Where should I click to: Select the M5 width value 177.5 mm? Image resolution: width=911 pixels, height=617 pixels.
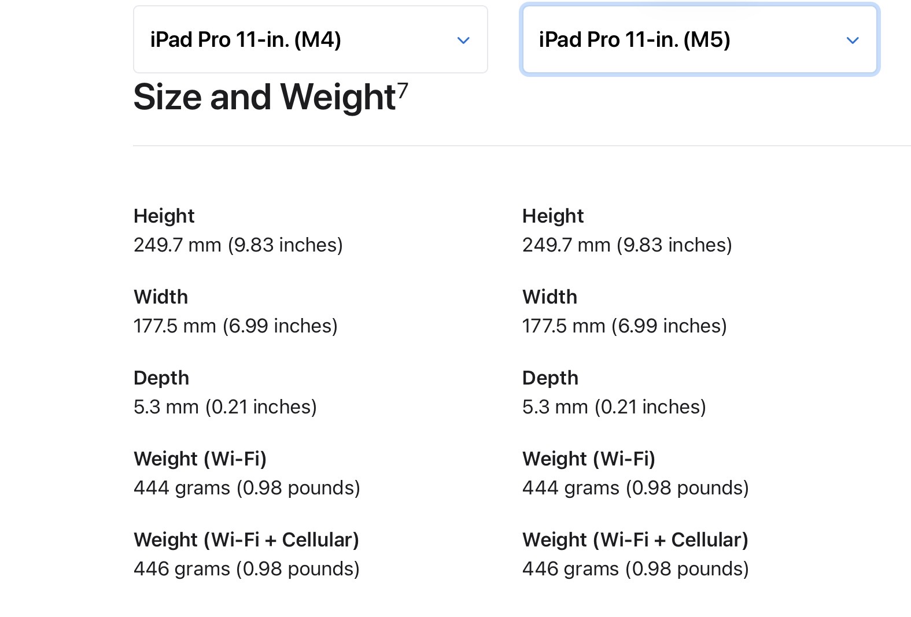[x=624, y=326]
